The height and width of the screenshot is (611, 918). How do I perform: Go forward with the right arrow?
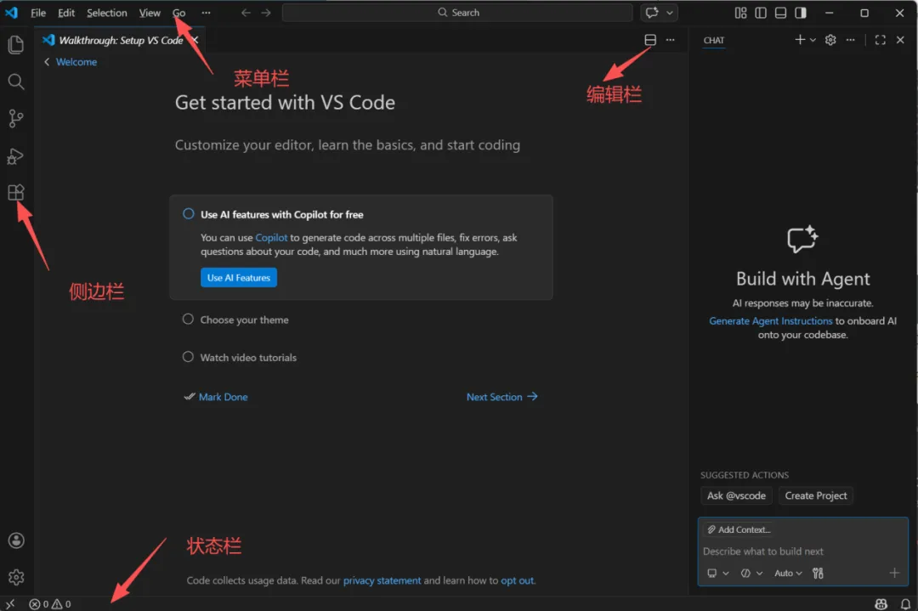(266, 12)
